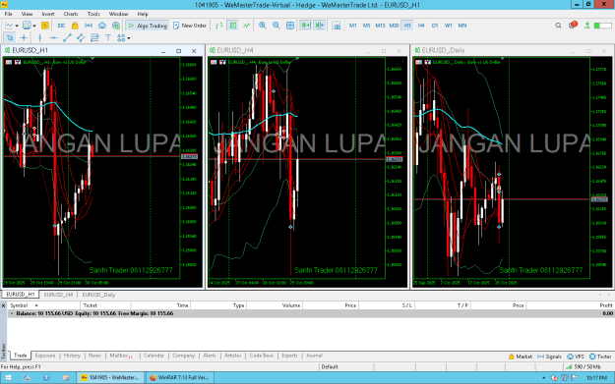Select M5 timeframe
Image resolution: width=615 pixels, height=384 pixels.
366,26
